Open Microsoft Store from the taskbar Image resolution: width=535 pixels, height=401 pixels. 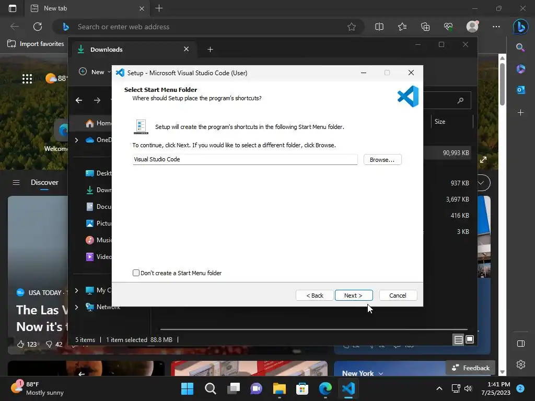302,388
